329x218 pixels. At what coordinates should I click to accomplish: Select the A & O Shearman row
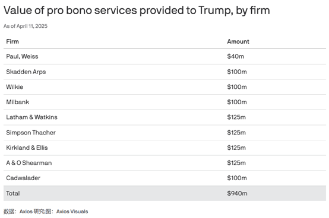tap(164, 163)
